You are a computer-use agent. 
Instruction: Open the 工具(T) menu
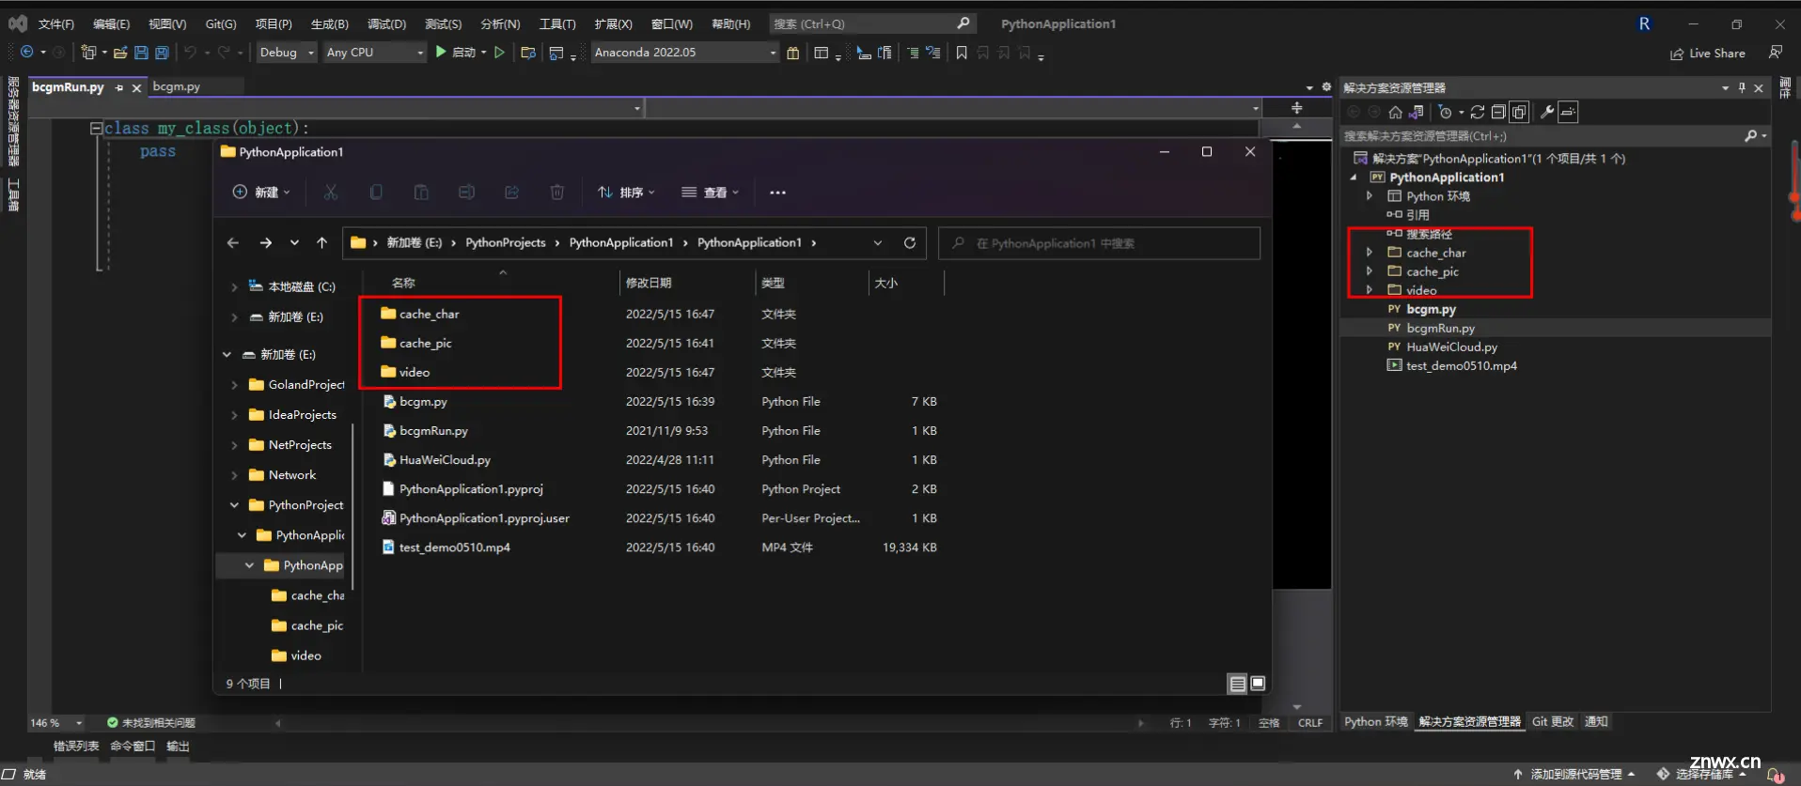557,23
